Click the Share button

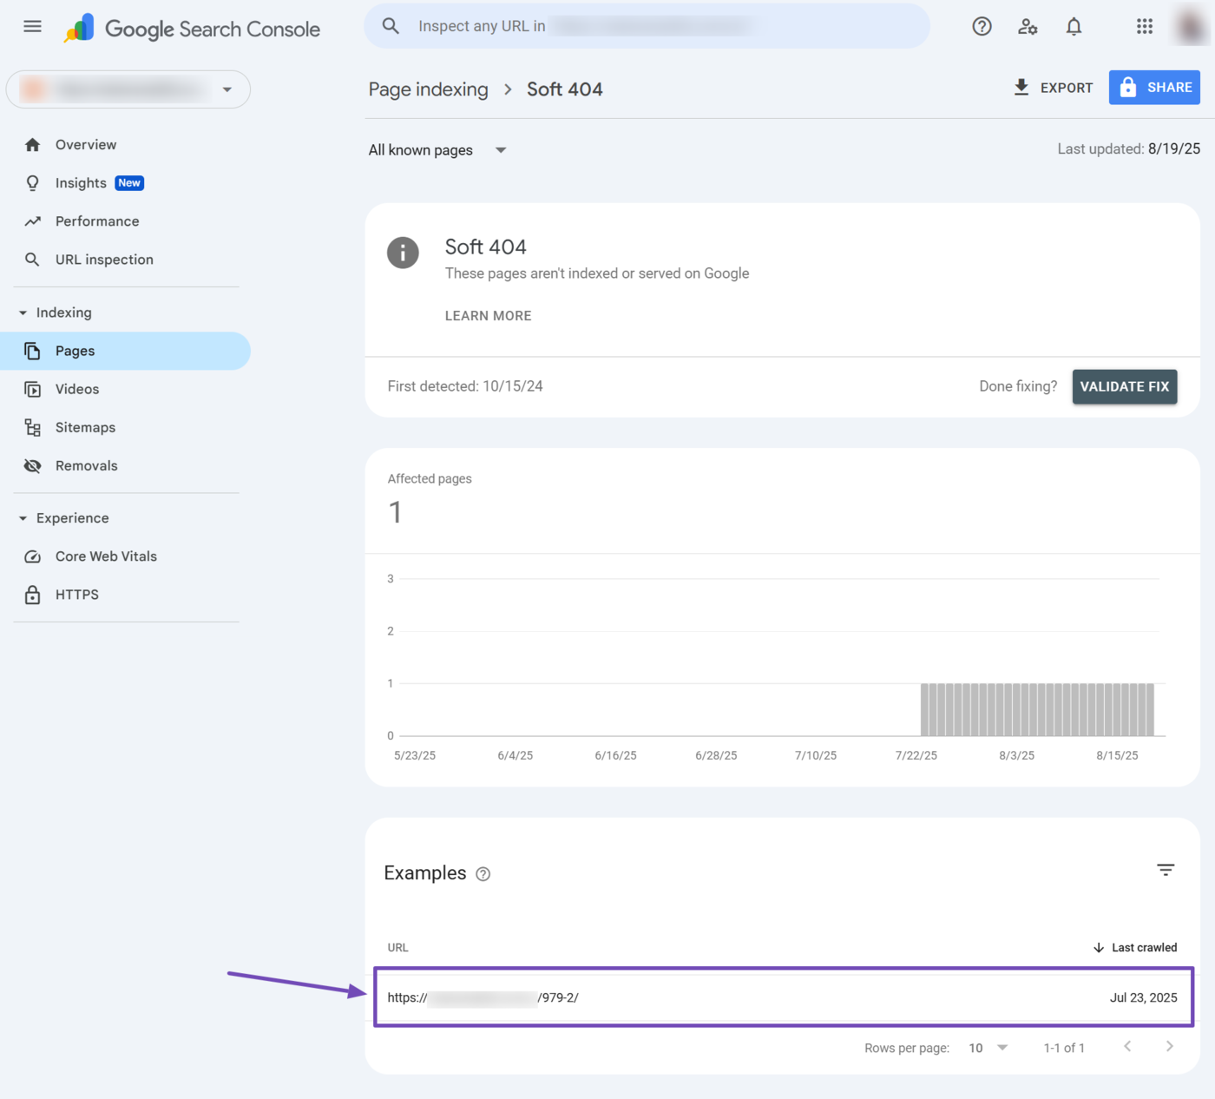(x=1154, y=88)
